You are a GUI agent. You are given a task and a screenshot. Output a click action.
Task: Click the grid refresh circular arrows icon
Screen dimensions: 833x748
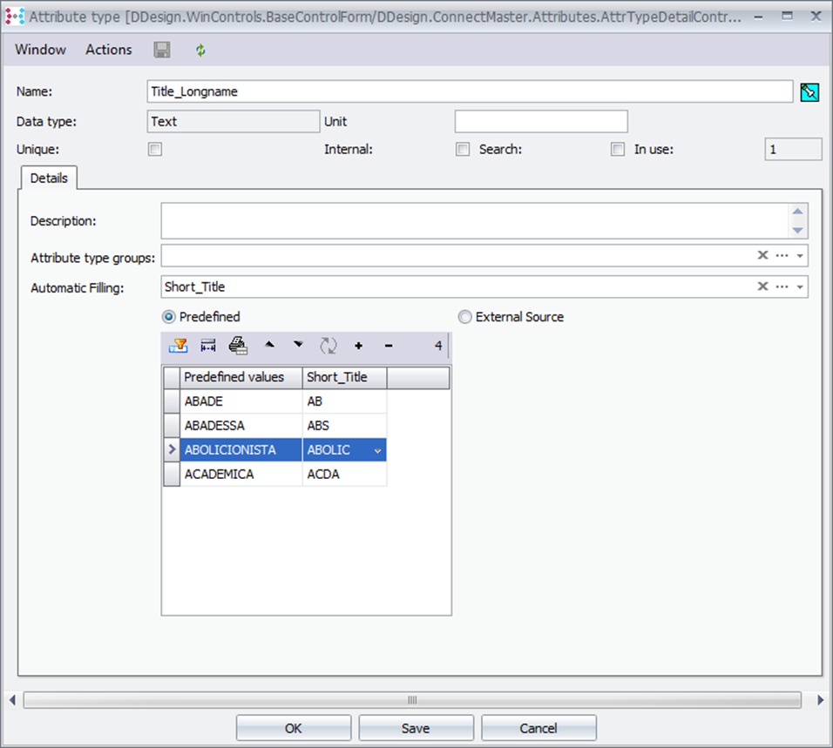[328, 346]
